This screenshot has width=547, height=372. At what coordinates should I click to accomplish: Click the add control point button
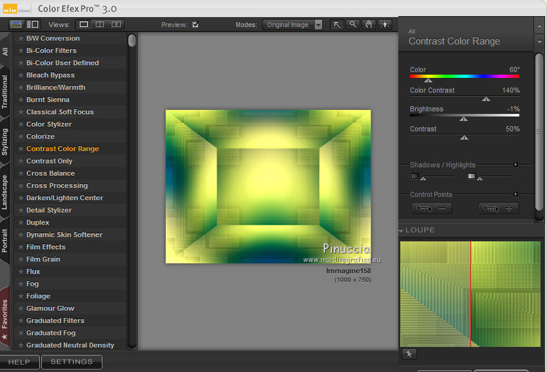pyautogui.click(x=498, y=208)
